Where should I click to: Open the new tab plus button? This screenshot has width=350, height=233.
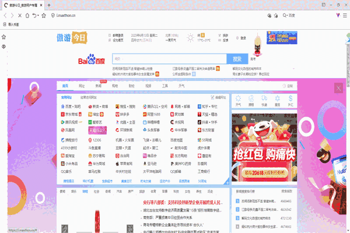(x=49, y=5)
